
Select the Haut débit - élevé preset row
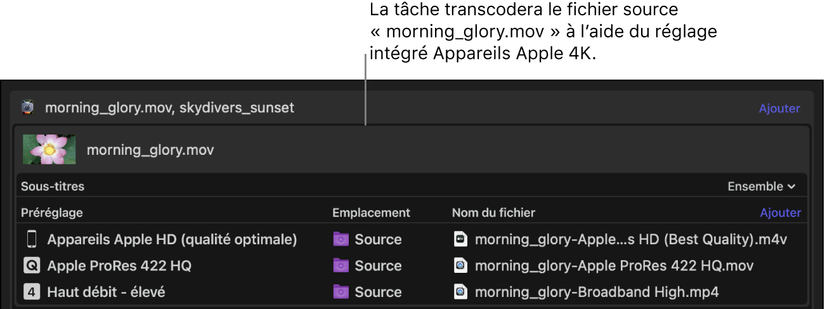coord(107,292)
